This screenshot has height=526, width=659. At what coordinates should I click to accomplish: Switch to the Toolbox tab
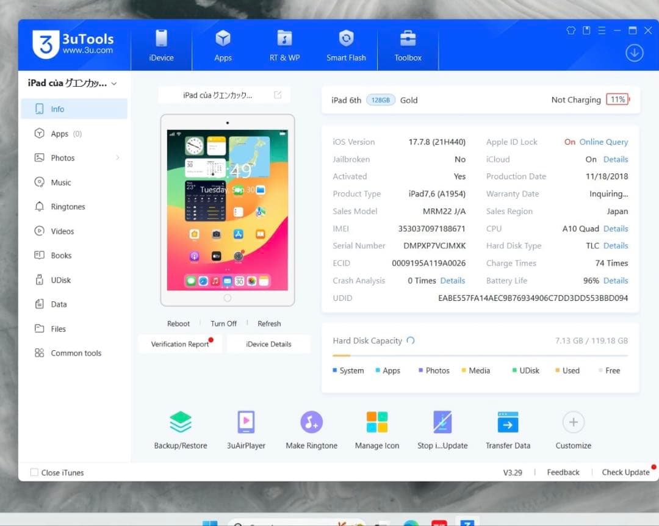408,46
